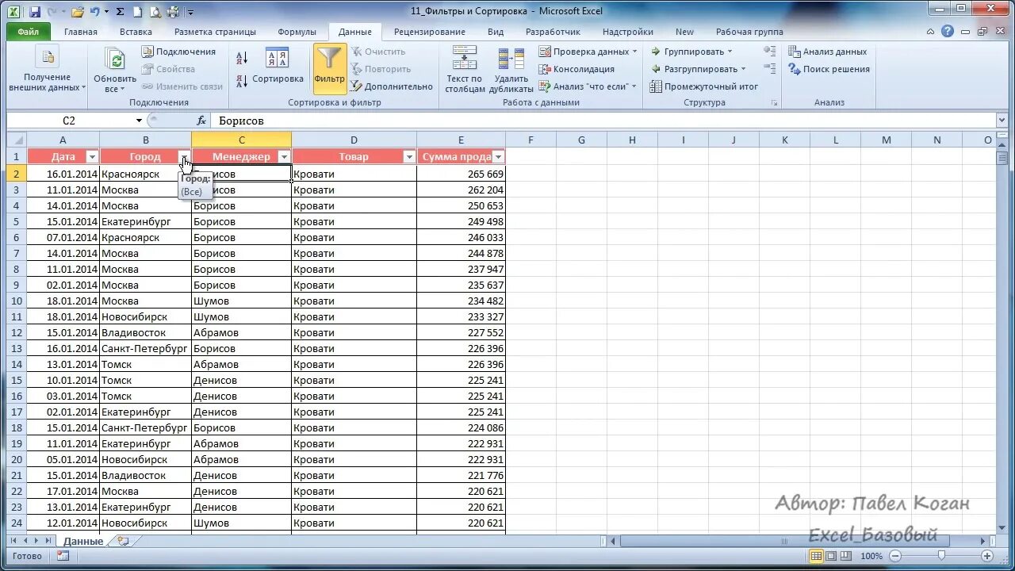Switch to Вставка tab

tap(136, 32)
